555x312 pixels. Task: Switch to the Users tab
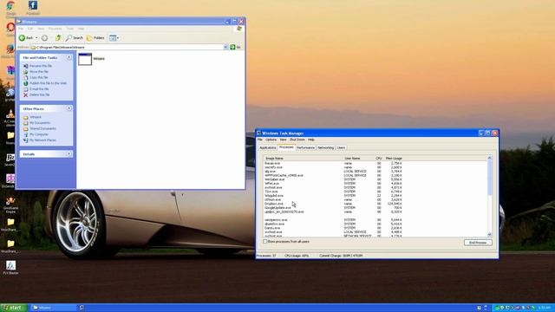341,147
